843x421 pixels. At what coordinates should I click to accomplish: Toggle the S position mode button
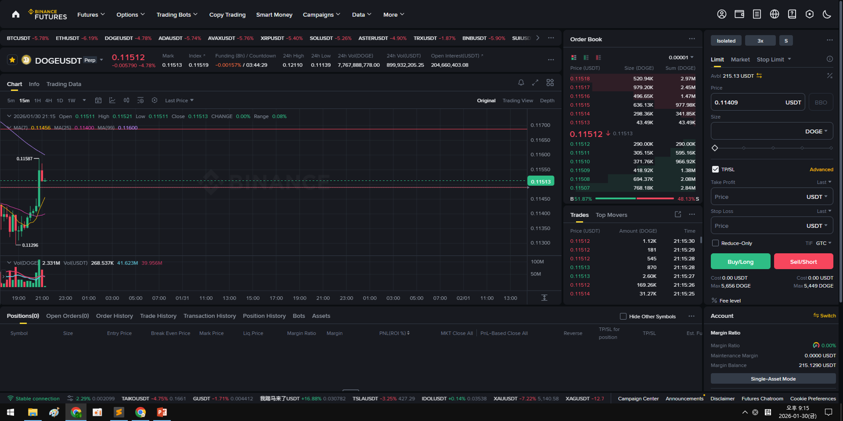tap(786, 41)
